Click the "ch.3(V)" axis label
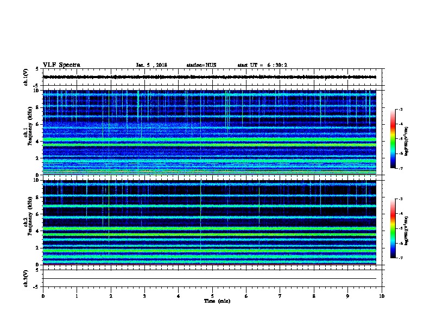Viewport: 430px width, 332px height. tap(26, 278)
